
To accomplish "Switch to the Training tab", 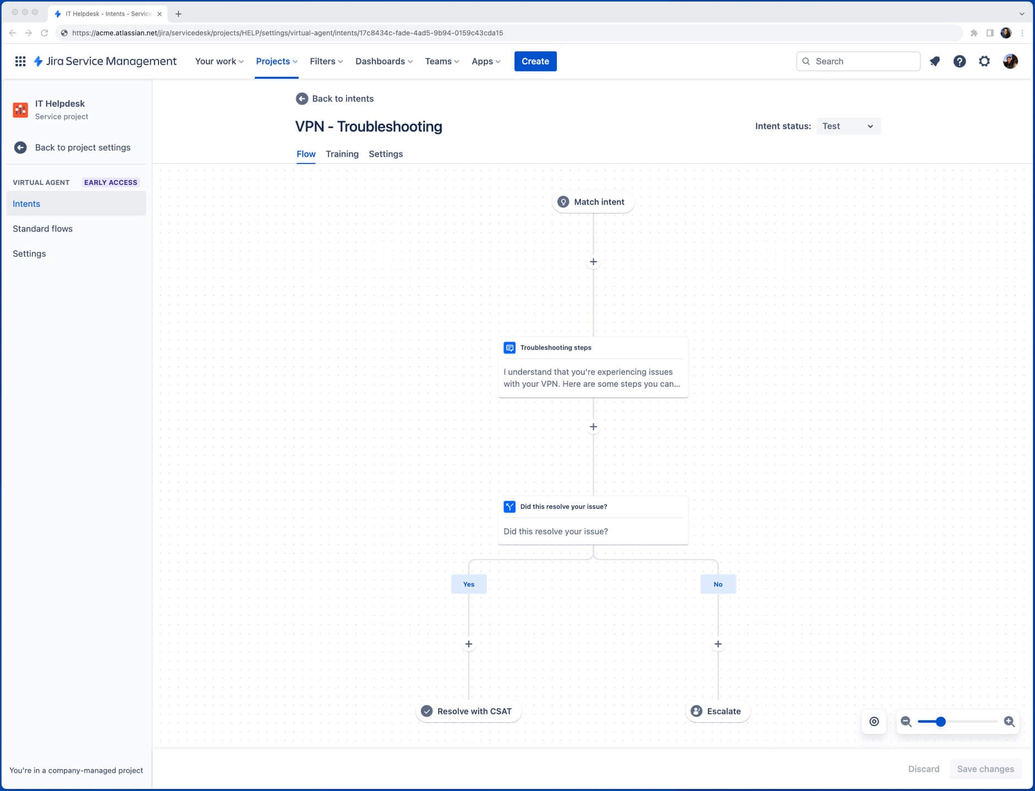I will point(342,154).
